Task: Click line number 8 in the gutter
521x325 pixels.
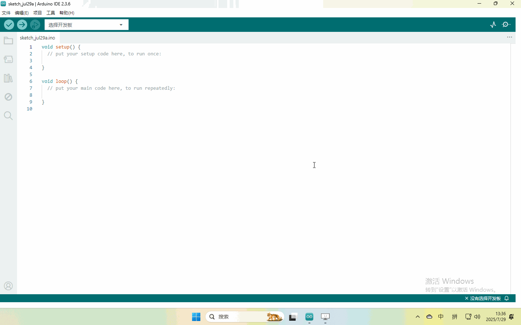Action: click(31, 95)
